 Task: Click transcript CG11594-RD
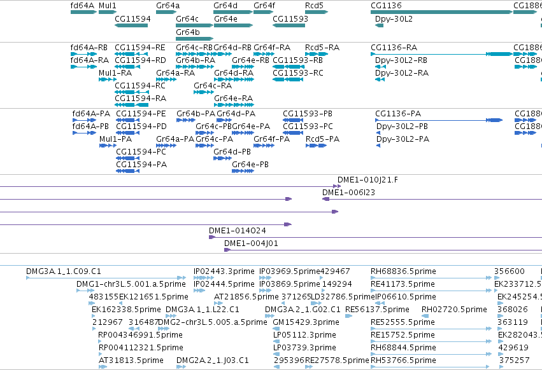(x=140, y=60)
